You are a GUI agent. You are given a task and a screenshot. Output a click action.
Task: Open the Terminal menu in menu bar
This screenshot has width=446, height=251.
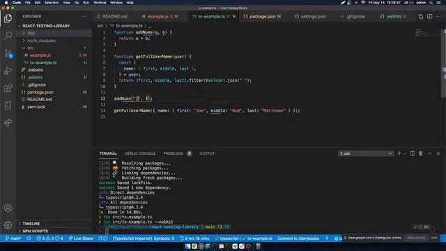click(100, 3)
